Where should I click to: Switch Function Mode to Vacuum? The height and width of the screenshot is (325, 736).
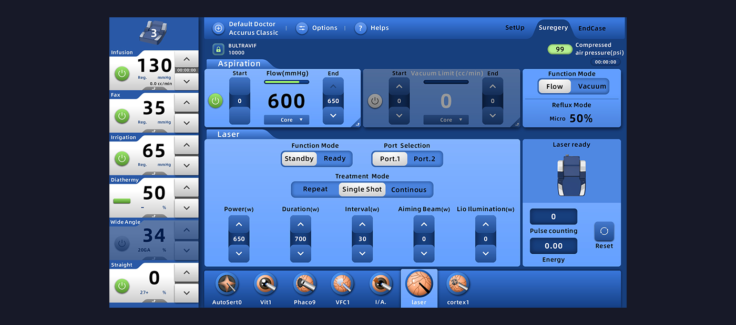(x=592, y=86)
